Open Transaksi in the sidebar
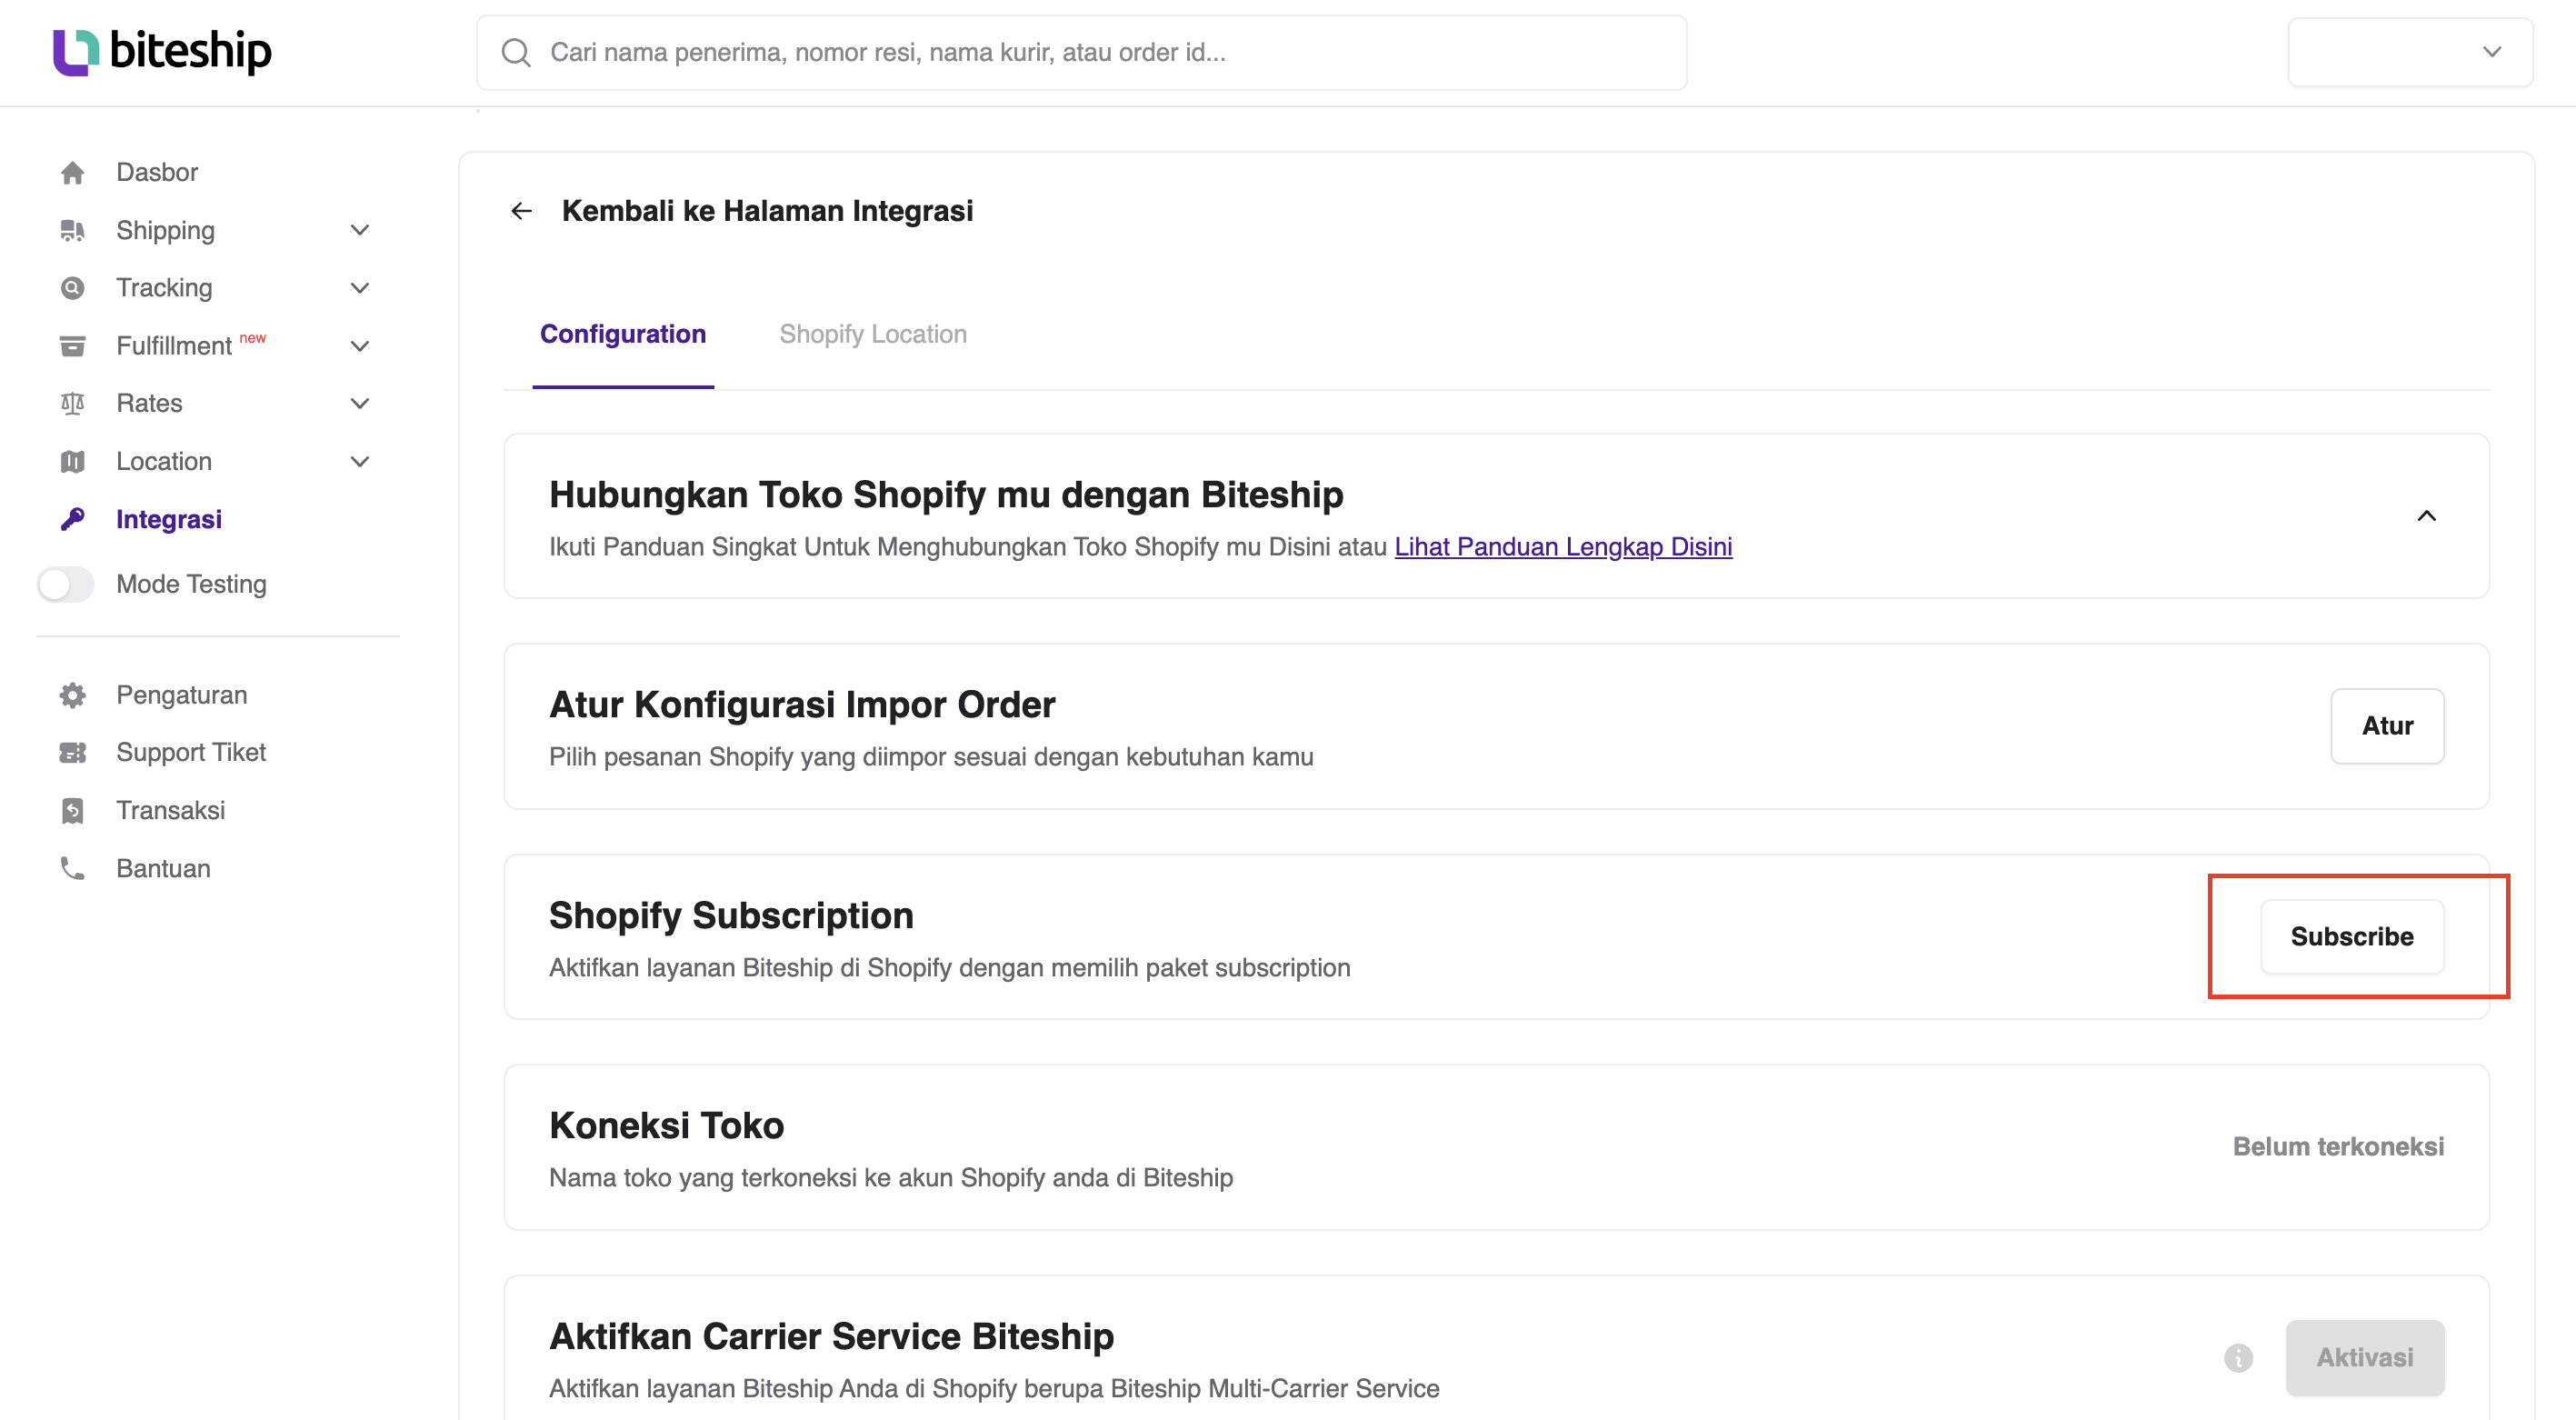The width and height of the screenshot is (2576, 1420). click(x=171, y=810)
